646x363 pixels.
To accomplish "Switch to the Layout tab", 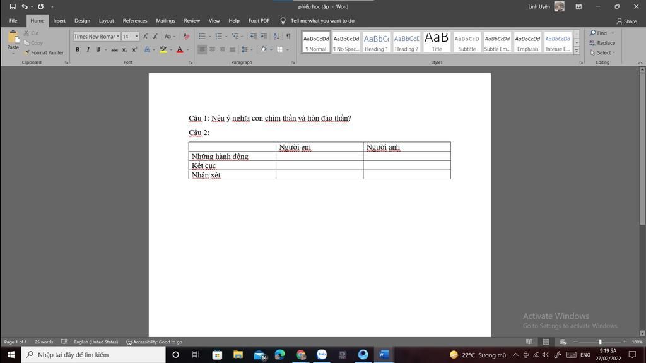I will pyautogui.click(x=106, y=21).
